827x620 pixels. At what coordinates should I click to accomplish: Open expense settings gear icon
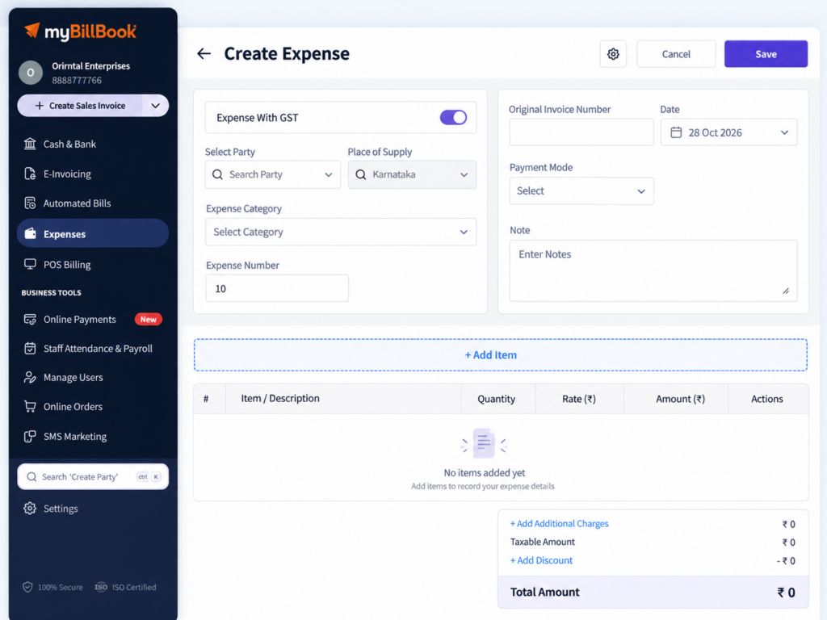tap(613, 54)
